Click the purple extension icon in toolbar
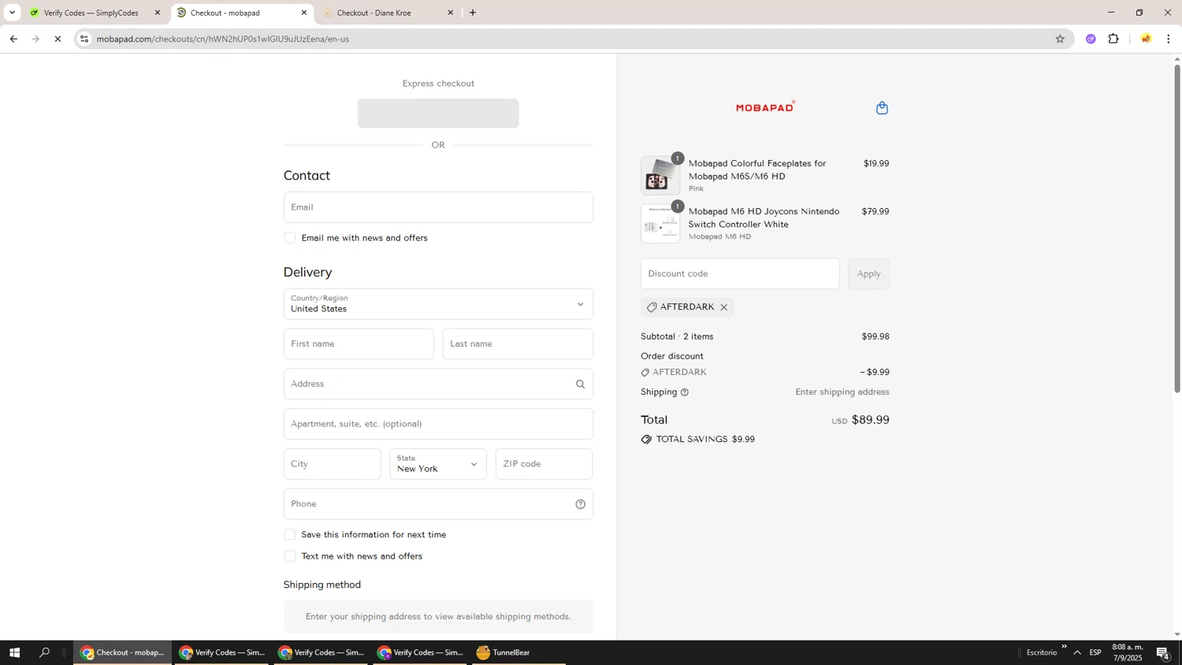 click(x=1091, y=39)
